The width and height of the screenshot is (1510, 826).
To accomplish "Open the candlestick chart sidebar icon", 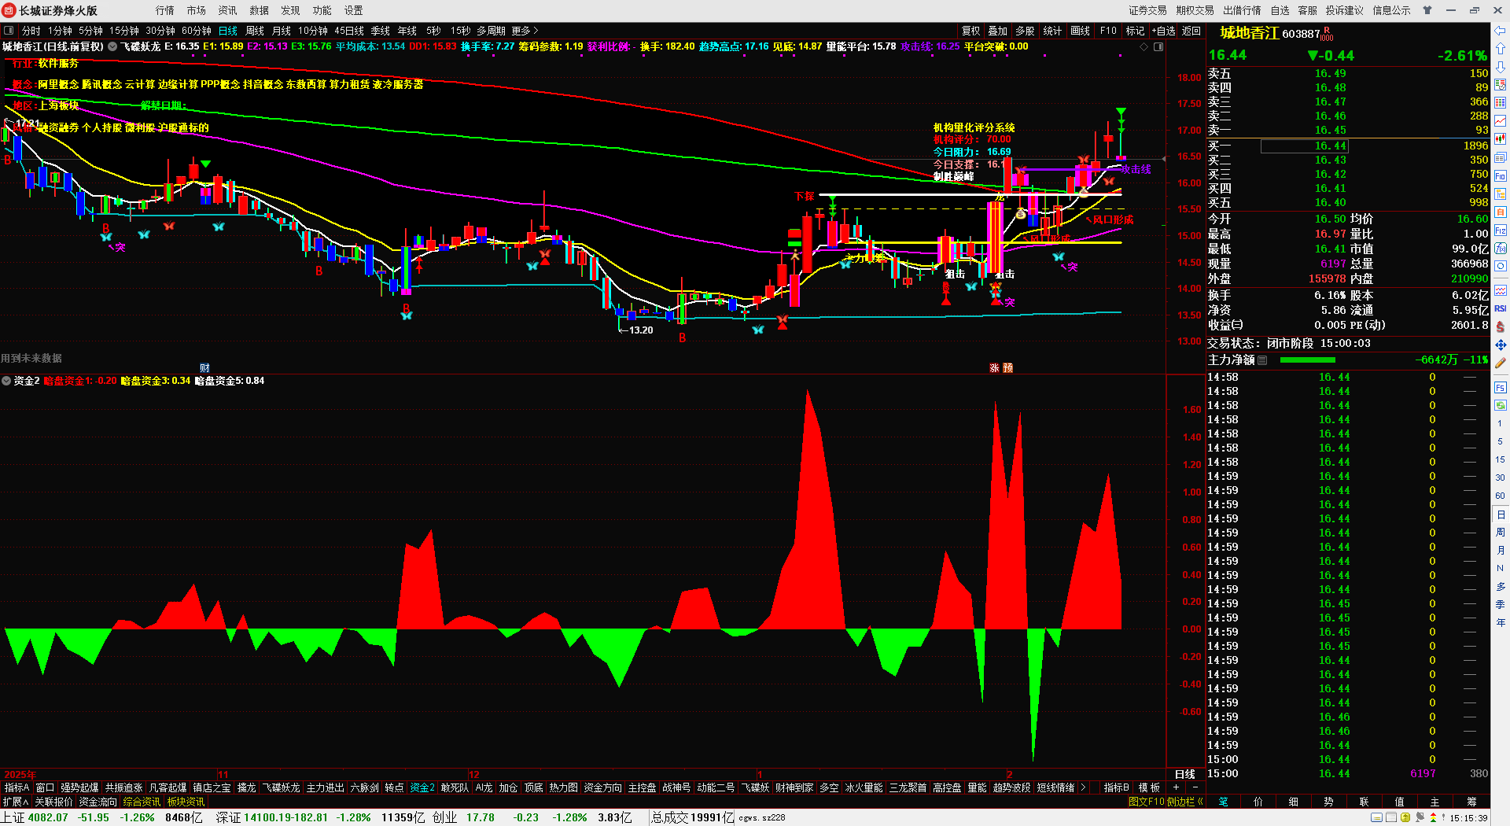I will [x=1500, y=139].
